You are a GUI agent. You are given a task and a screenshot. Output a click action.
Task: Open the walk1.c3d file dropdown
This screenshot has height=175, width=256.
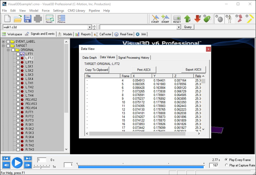coord(89,27)
